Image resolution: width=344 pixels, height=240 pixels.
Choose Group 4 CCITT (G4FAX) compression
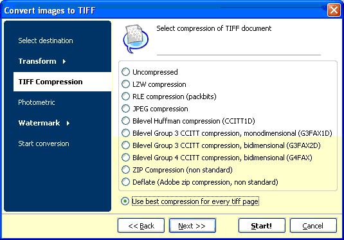126,158
